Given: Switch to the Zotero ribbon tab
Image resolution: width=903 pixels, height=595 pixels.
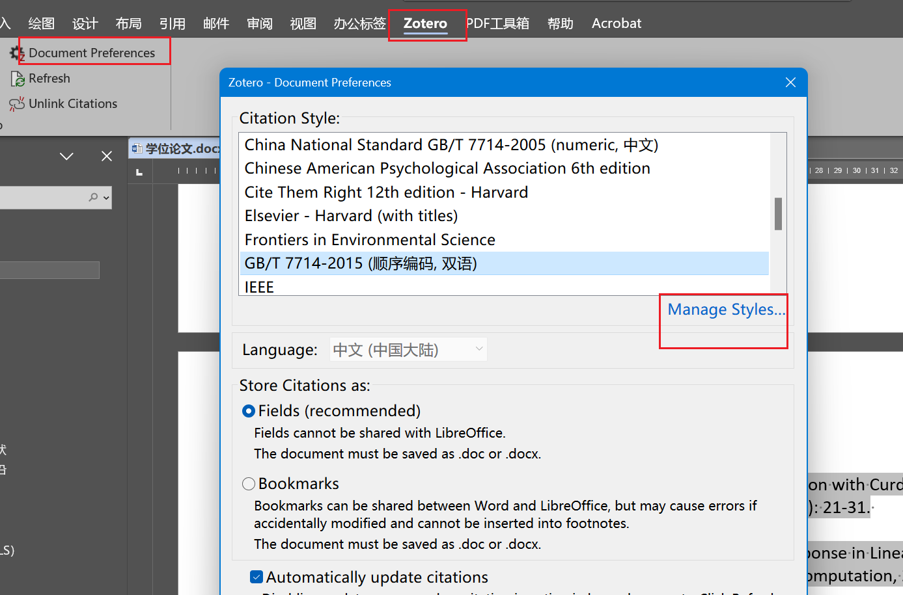Looking at the screenshot, I should (425, 24).
